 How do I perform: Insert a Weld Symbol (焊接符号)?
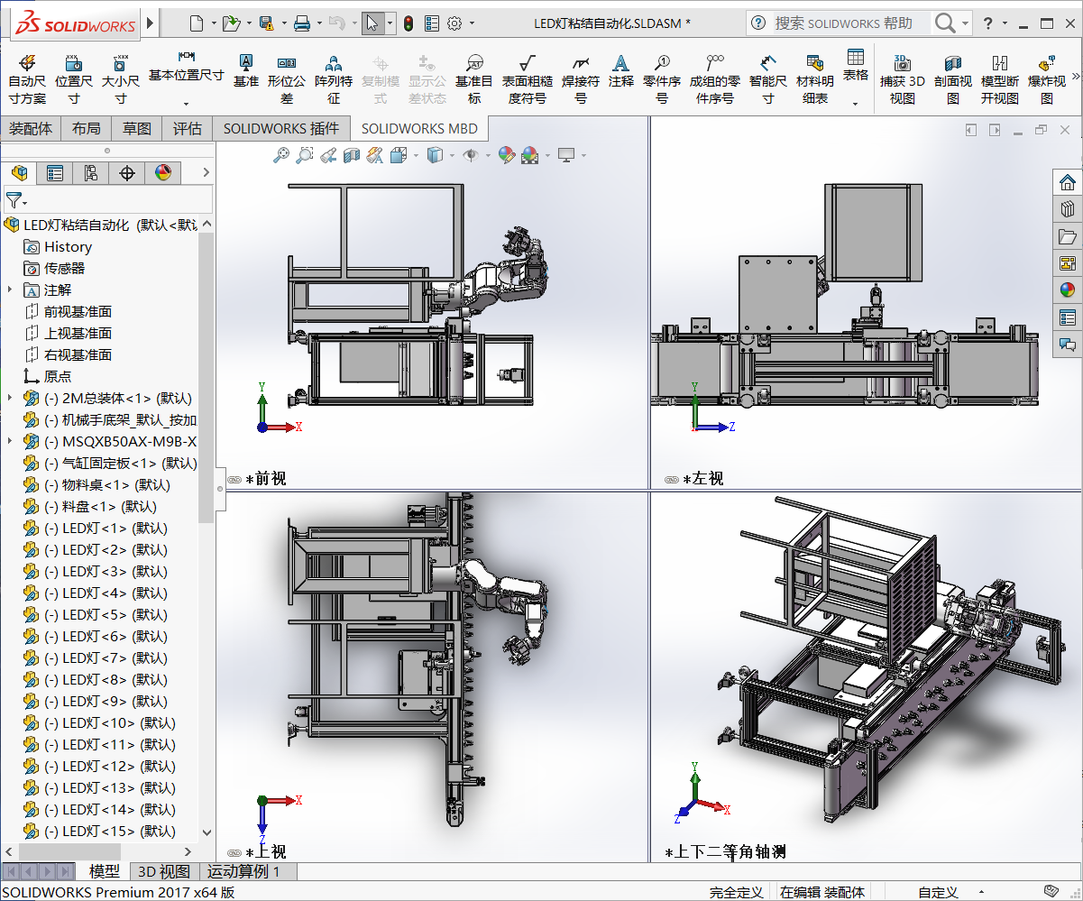(x=581, y=78)
